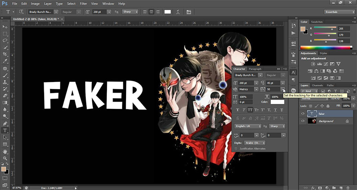
Task: Open the File menu
Action: (15, 4)
